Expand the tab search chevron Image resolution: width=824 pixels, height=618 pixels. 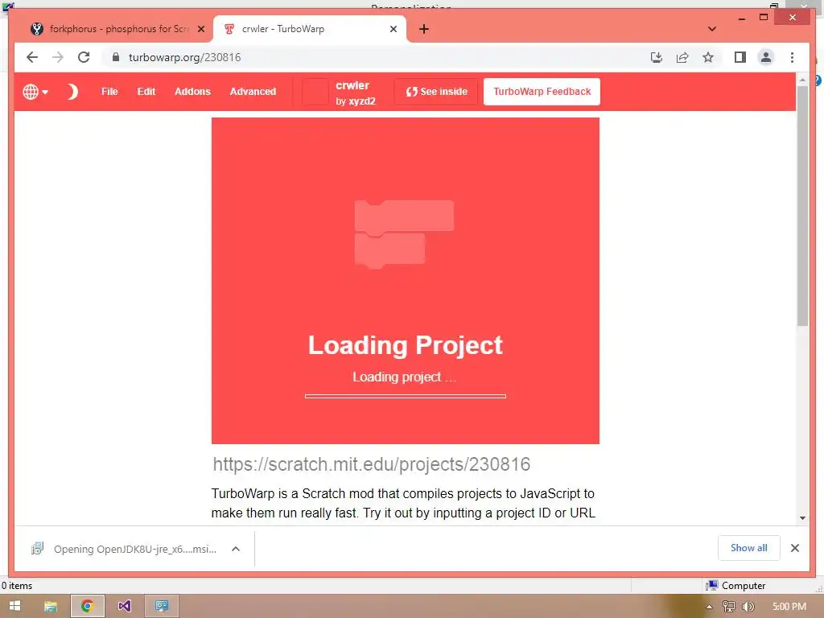point(712,29)
